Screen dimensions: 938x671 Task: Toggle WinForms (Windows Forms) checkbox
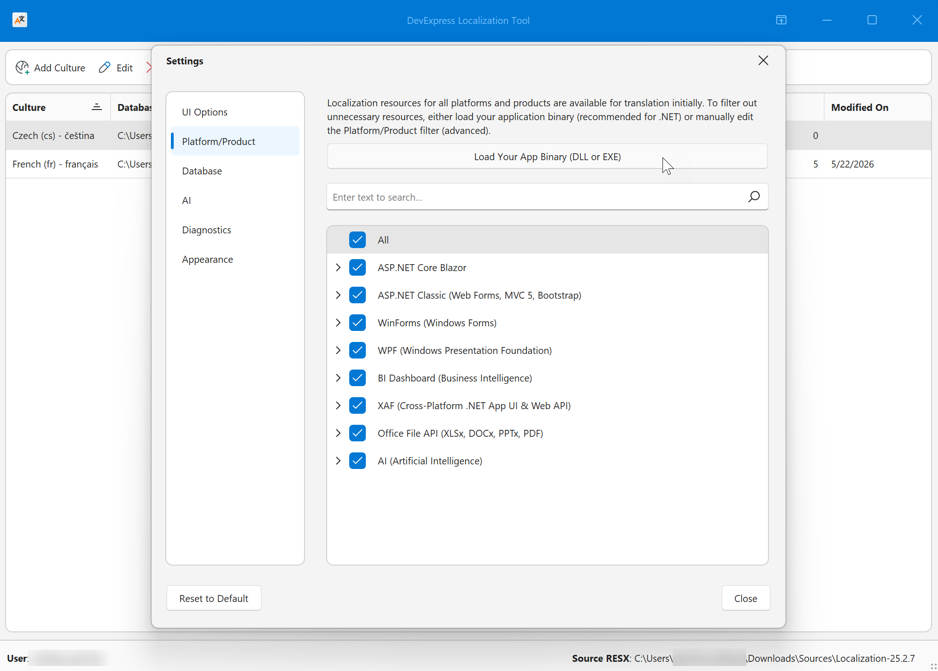point(358,323)
